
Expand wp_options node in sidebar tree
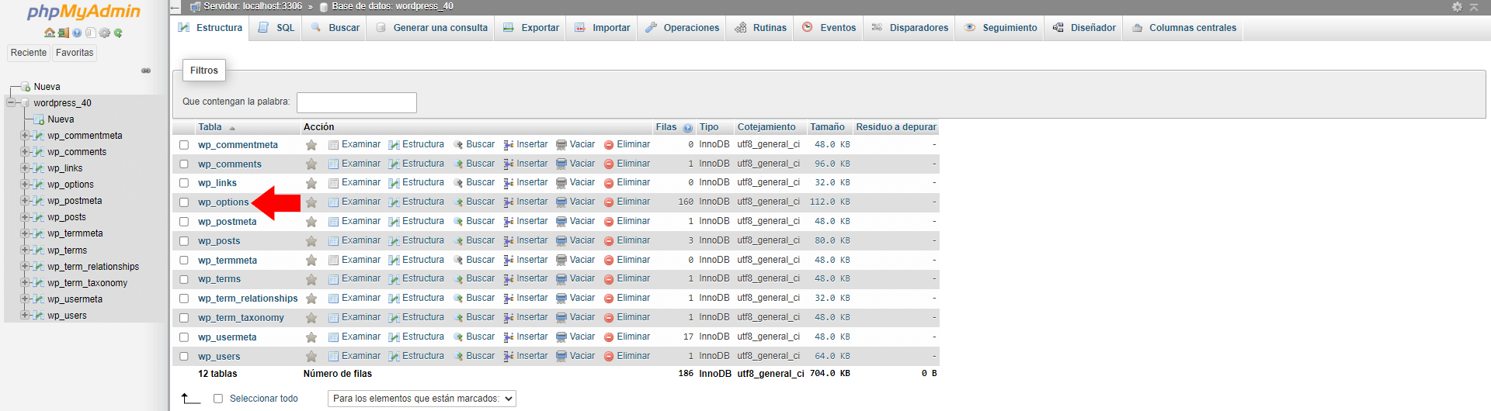[x=25, y=184]
